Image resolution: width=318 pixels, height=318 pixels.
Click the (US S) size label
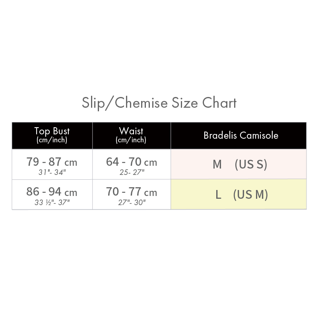[250, 165]
